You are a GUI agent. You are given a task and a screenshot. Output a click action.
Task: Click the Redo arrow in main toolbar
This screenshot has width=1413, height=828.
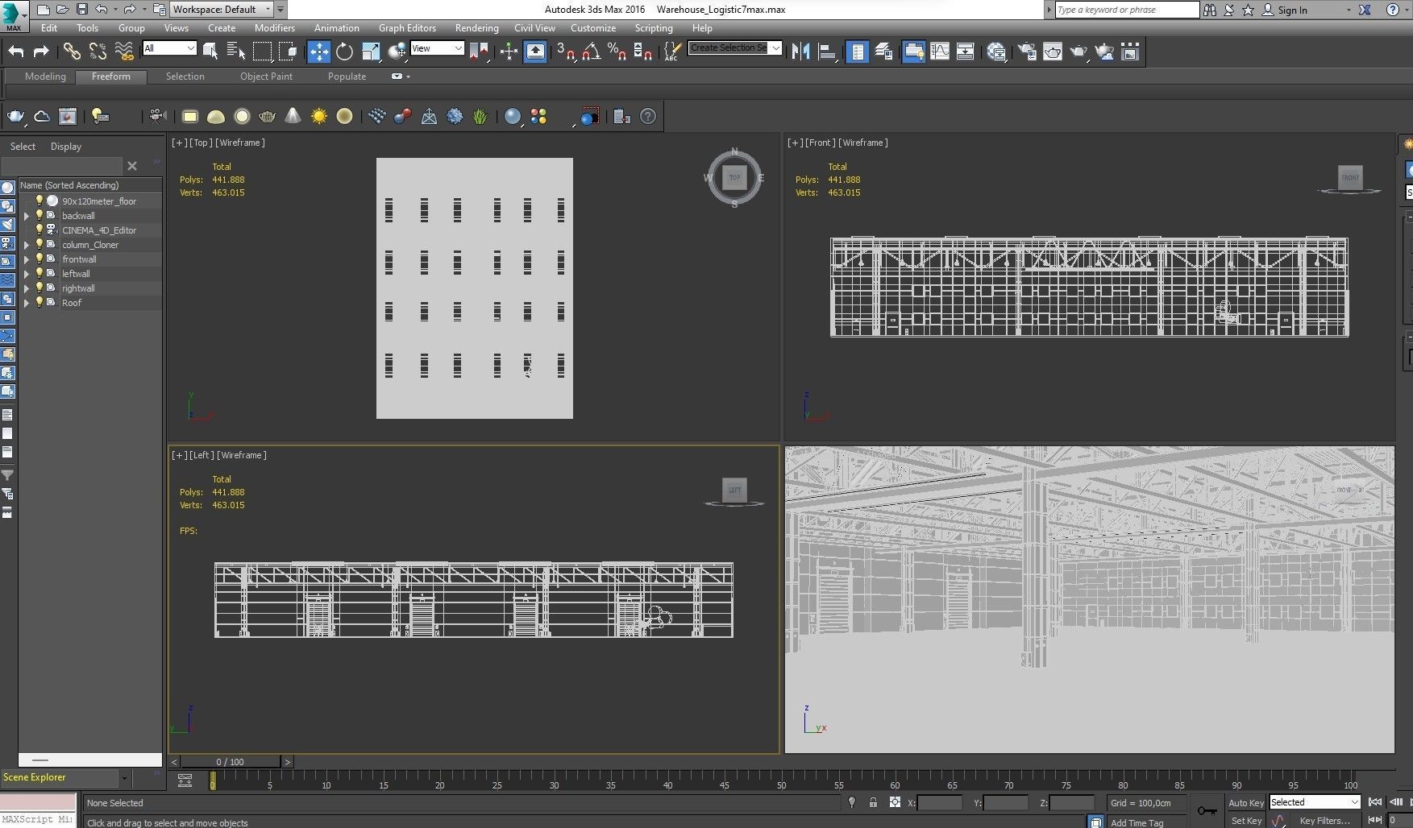tap(41, 52)
